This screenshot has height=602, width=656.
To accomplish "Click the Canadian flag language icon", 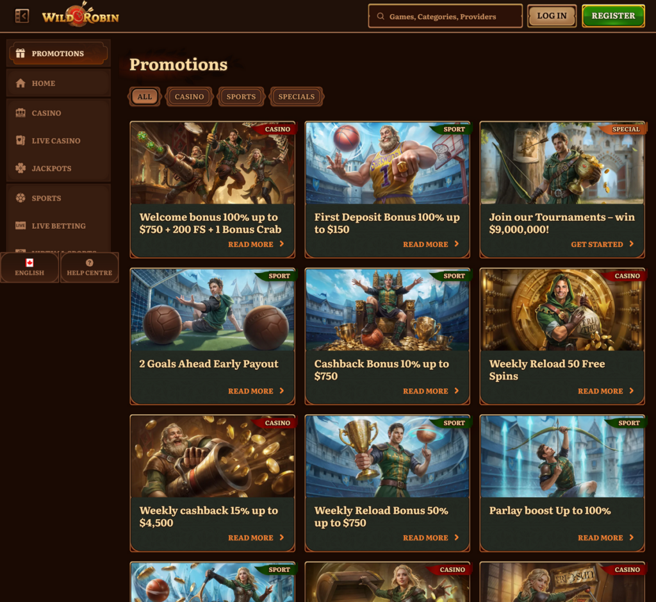I will [x=29, y=262].
